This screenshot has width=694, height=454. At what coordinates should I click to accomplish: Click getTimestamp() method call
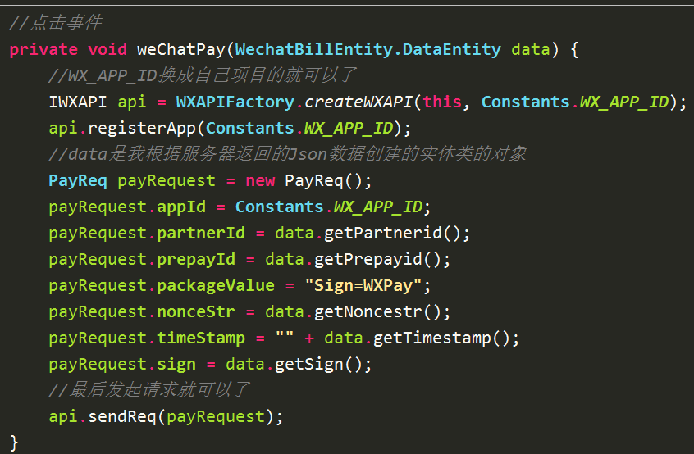coord(446,338)
